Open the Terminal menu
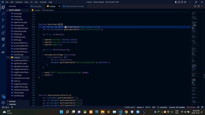 [x=43, y=2]
